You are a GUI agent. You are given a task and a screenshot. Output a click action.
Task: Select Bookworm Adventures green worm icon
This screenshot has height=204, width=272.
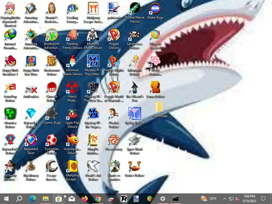tap(52, 35)
